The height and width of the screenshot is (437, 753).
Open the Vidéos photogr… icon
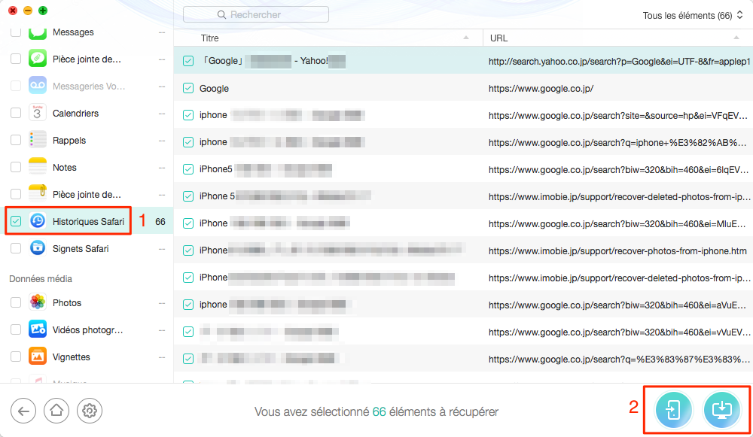(38, 329)
